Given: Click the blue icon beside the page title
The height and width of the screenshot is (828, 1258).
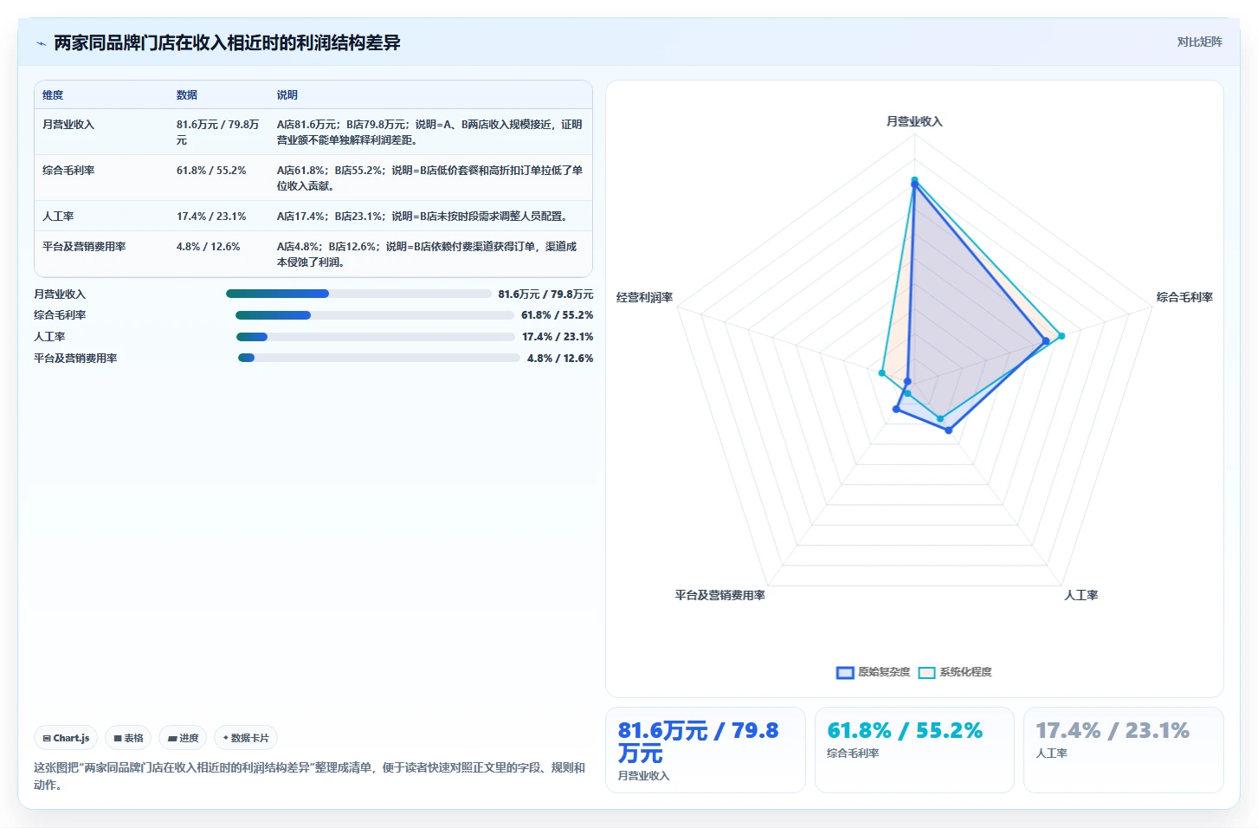Looking at the screenshot, I should click(x=41, y=43).
